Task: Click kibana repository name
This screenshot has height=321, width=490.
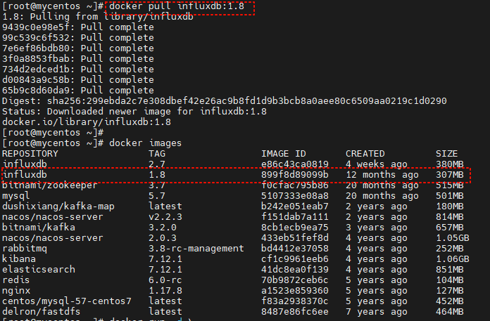Action: [x=19, y=259]
